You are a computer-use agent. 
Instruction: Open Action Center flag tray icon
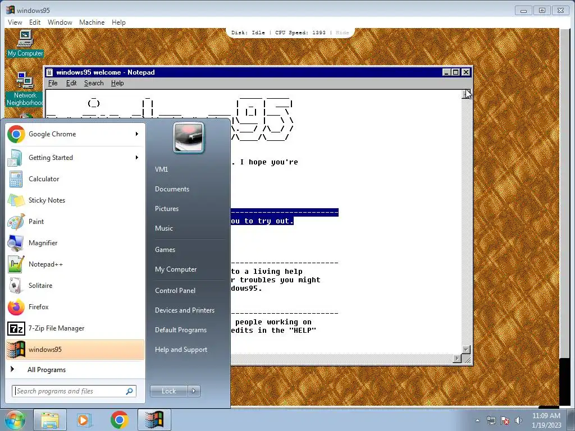(505, 420)
